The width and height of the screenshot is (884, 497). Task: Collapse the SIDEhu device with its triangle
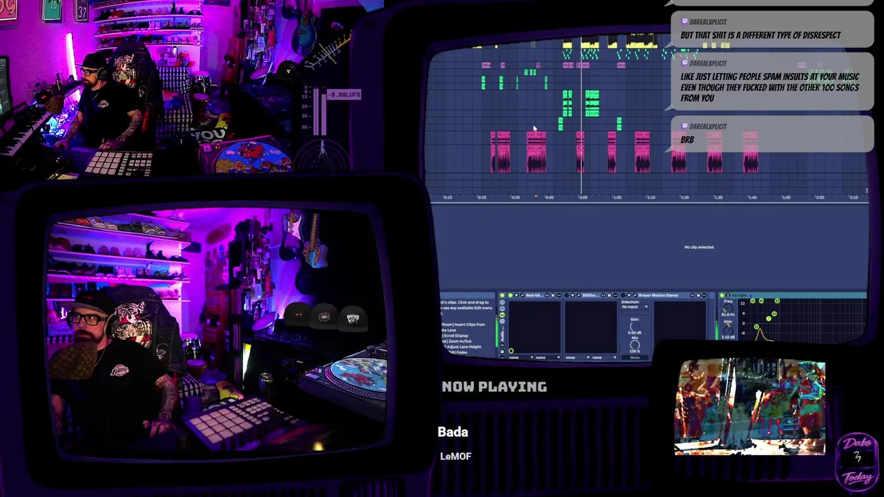[573, 295]
